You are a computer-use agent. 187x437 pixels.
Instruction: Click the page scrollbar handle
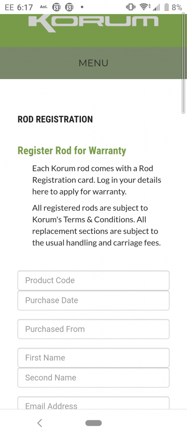point(183,63)
